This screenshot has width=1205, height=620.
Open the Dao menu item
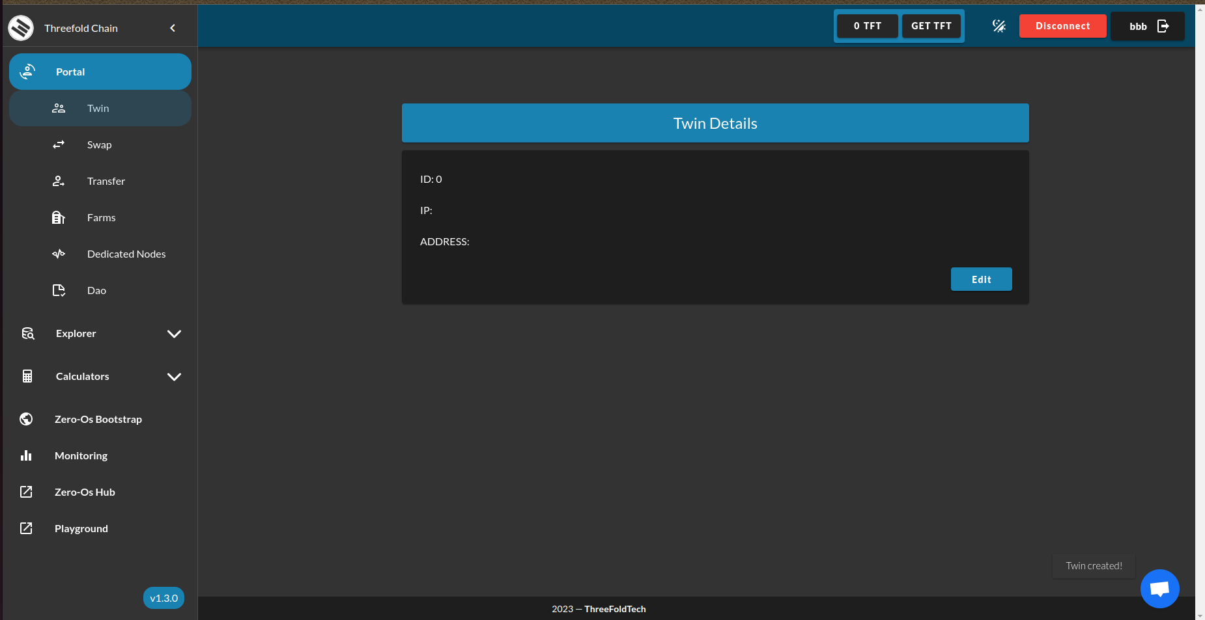(96, 290)
